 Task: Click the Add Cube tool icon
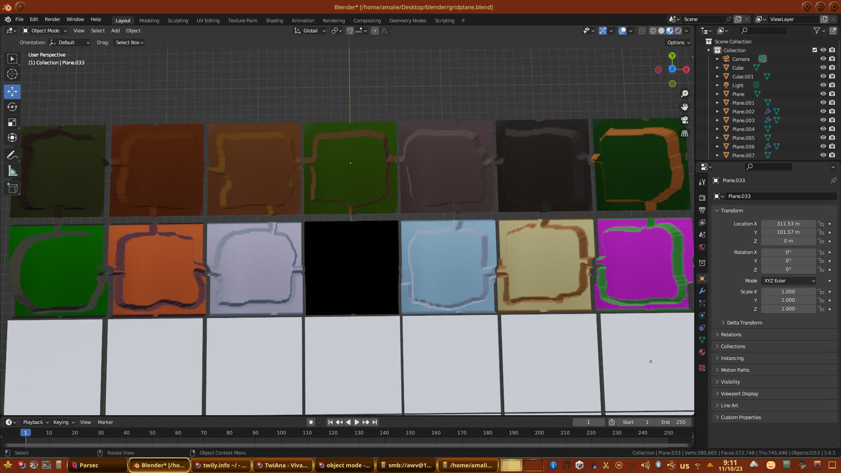click(x=12, y=188)
